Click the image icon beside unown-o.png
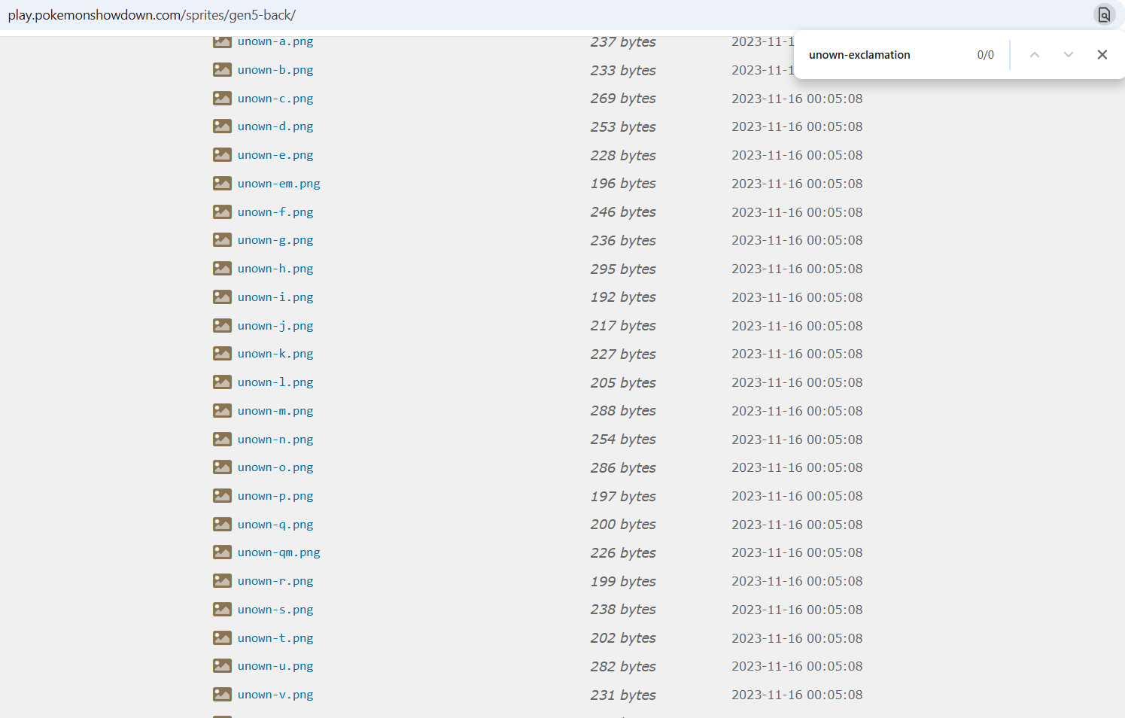The height and width of the screenshot is (718, 1125). (x=222, y=467)
